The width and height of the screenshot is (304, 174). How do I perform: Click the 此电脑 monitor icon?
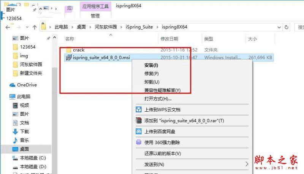click(x=12, y=96)
